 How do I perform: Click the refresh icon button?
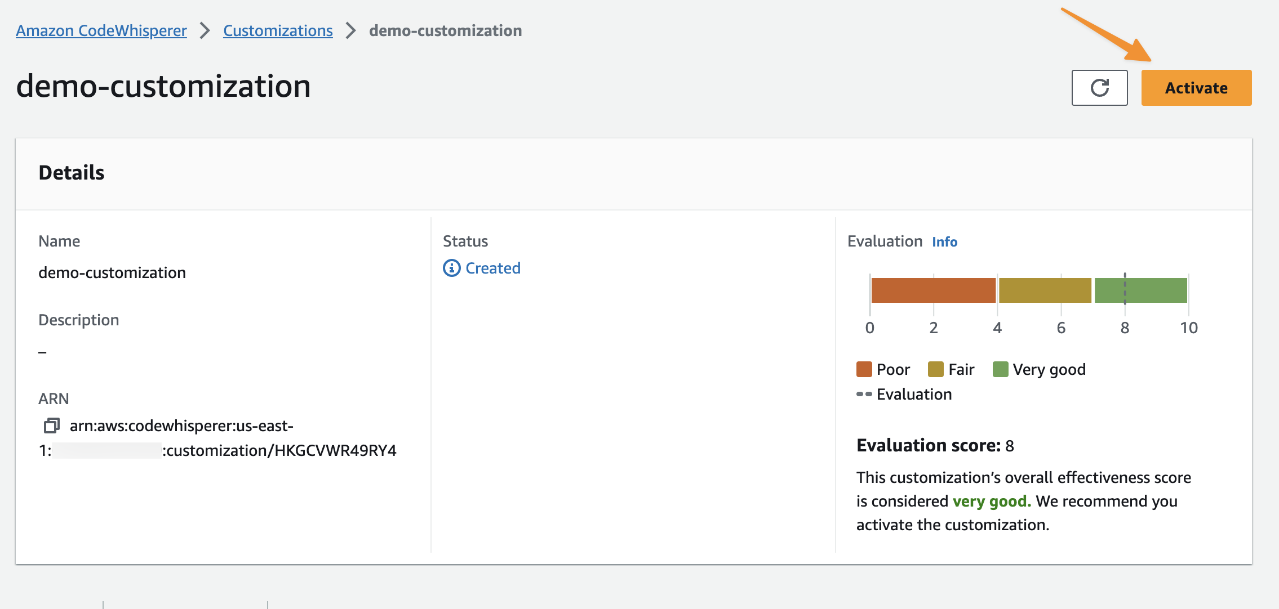tap(1099, 88)
